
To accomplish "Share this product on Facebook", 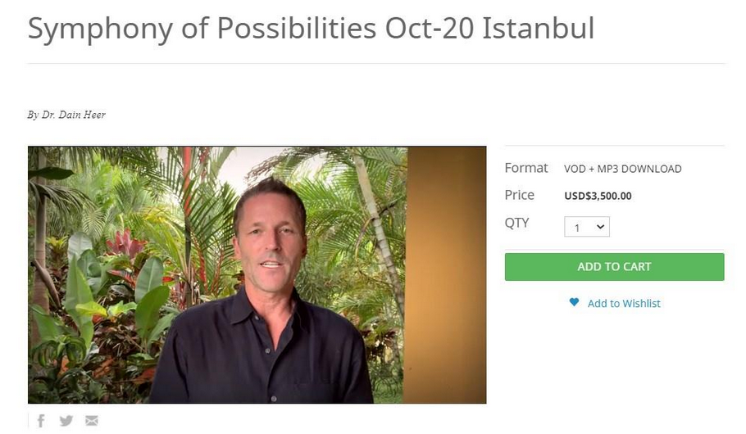I will [41, 421].
